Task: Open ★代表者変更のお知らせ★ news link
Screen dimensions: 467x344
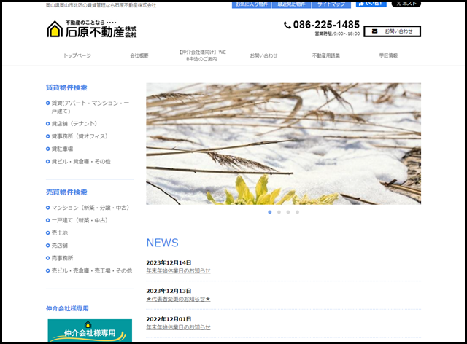Action: 178,299
